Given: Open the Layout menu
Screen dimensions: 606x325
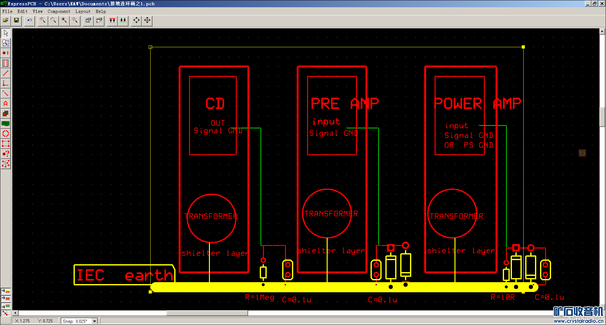Looking at the screenshot, I should (x=83, y=11).
